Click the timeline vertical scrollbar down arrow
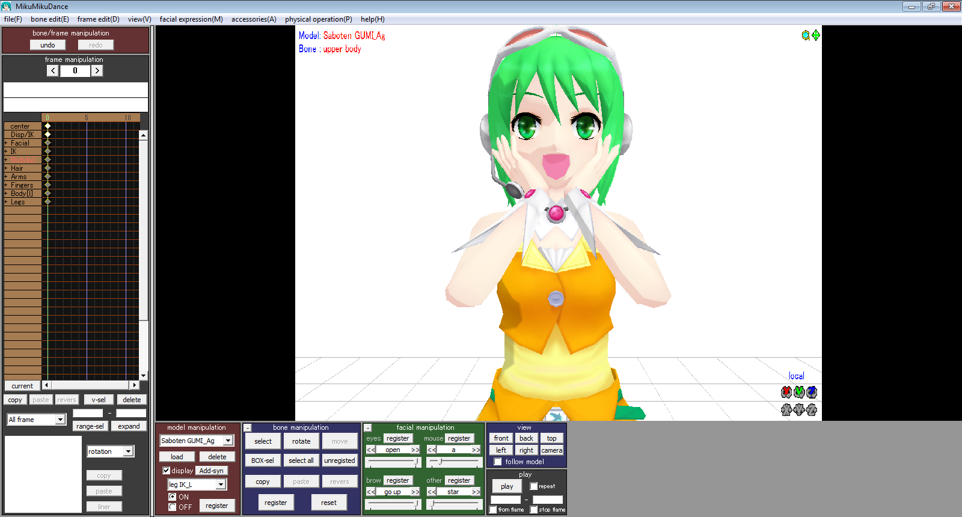Image resolution: width=962 pixels, height=517 pixels. 143,375
